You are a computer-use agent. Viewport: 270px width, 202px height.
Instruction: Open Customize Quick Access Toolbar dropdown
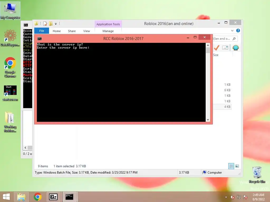[56, 24]
